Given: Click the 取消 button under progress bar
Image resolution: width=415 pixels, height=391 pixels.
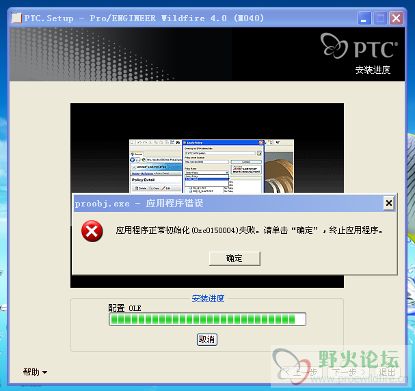Looking at the screenshot, I should point(207,340).
